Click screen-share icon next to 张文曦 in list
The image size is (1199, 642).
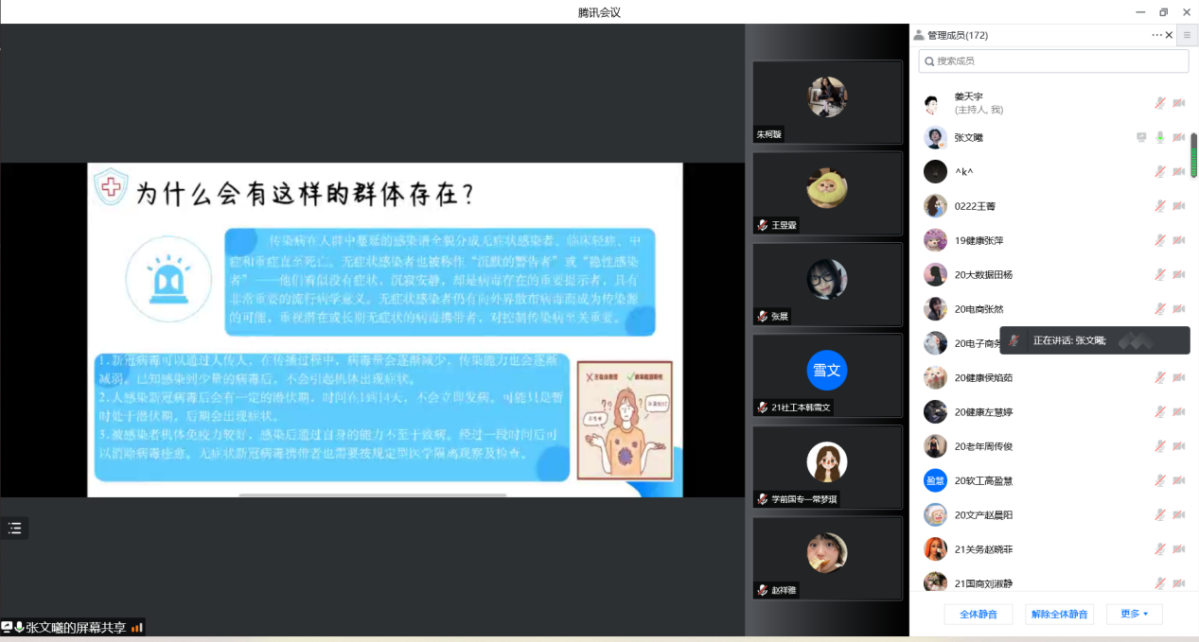tap(1141, 138)
